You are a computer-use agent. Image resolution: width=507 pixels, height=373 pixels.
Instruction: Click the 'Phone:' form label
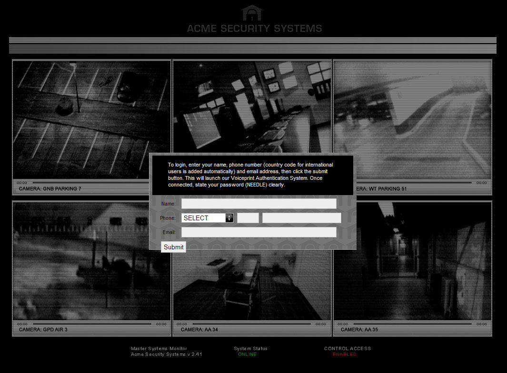pos(168,218)
